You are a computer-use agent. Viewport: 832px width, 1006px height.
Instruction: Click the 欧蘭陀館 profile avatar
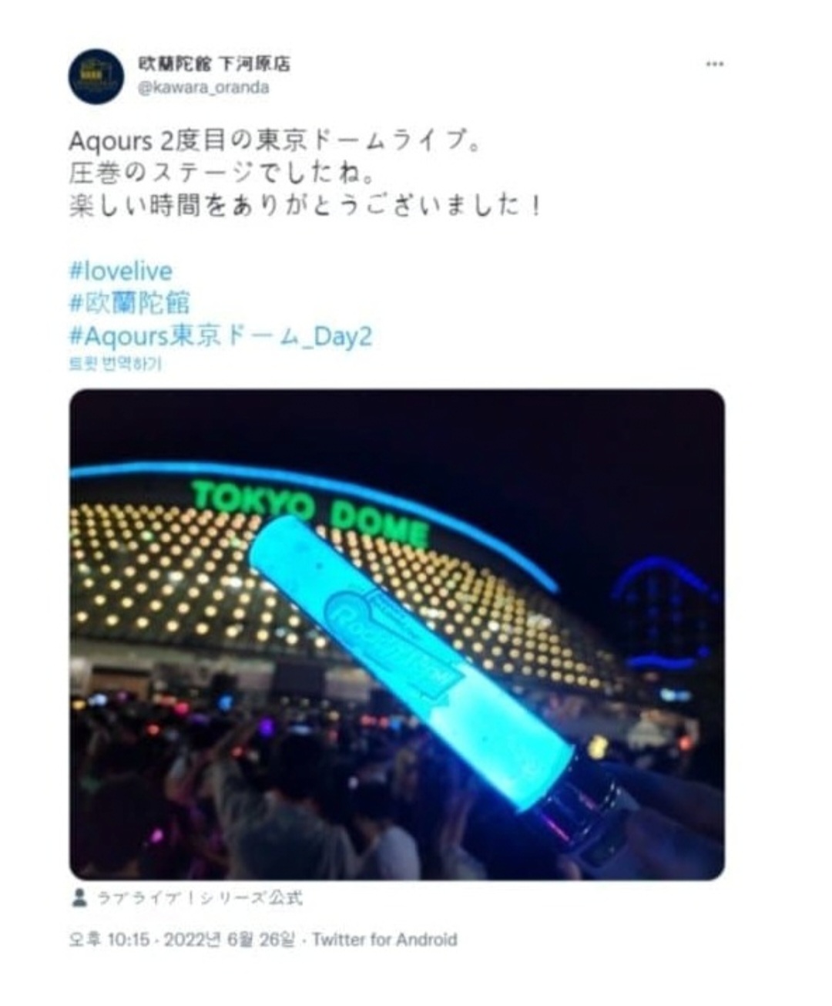point(96,76)
